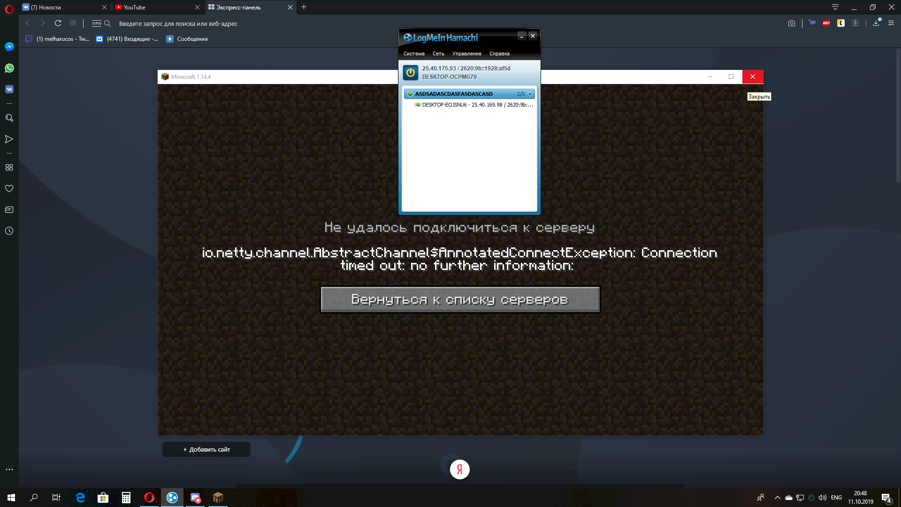Open the Сеть menu in Hamachi

click(x=438, y=54)
